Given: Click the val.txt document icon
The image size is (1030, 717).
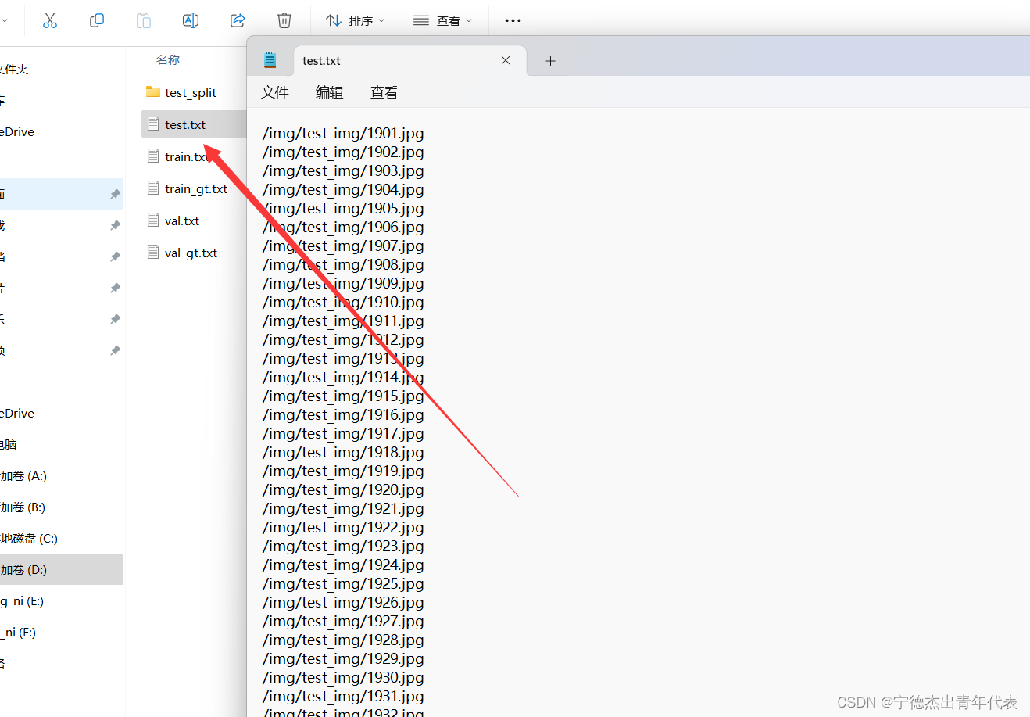Looking at the screenshot, I should (x=153, y=220).
